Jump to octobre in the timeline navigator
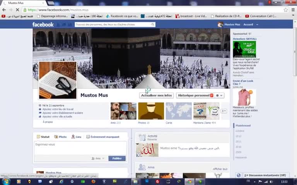Image resolution: width=297 pixels, height=185 pixels. [x=240, y=131]
